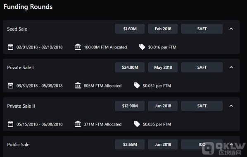Click the $1.60M amount badge

[130, 29]
